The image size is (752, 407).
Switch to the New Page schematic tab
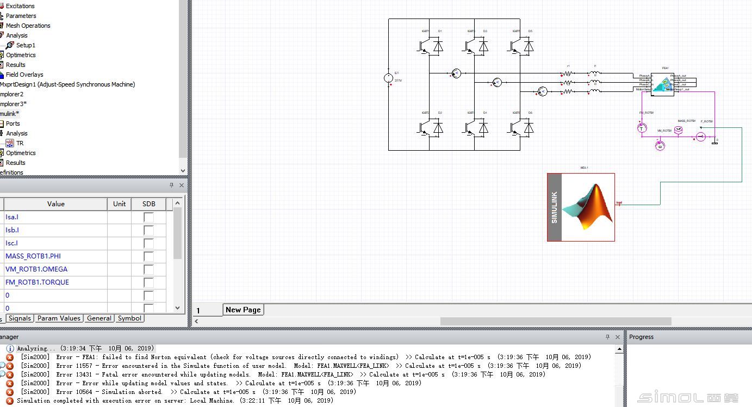(244, 310)
